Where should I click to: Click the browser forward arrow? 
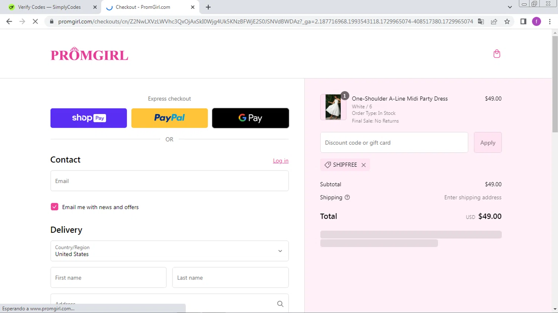coord(22,22)
